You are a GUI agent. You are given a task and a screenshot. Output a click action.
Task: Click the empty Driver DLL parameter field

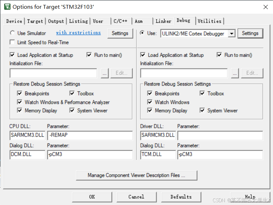click(x=220, y=136)
